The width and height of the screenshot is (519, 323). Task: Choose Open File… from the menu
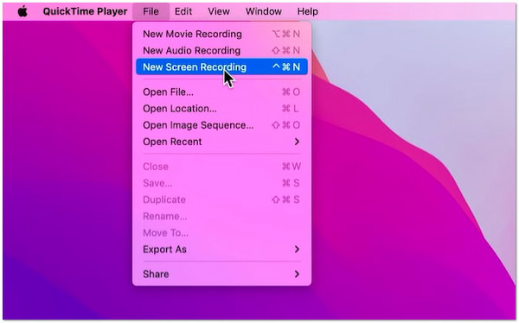pyautogui.click(x=221, y=92)
